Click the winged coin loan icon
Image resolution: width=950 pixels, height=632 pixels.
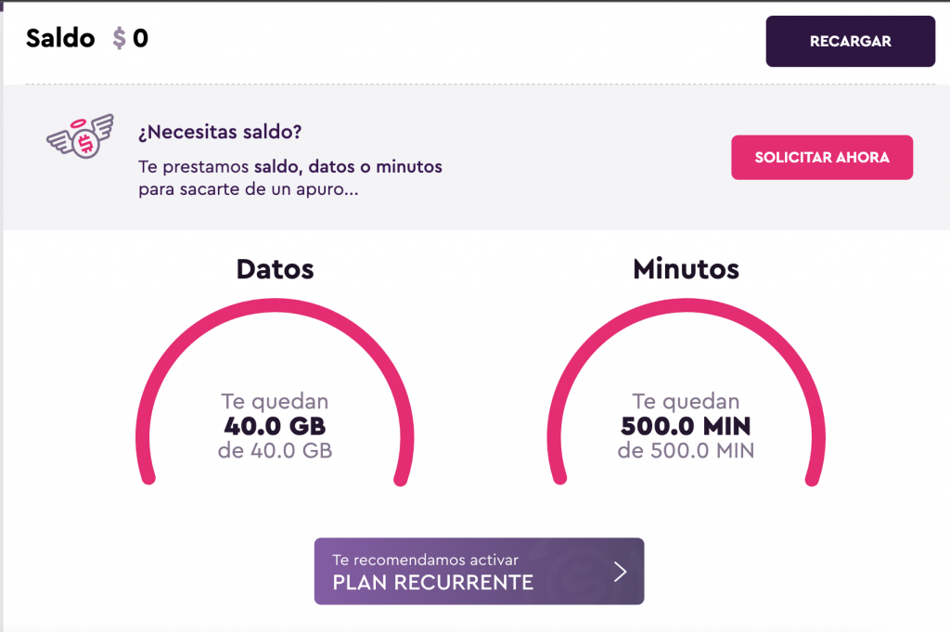coord(81,137)
